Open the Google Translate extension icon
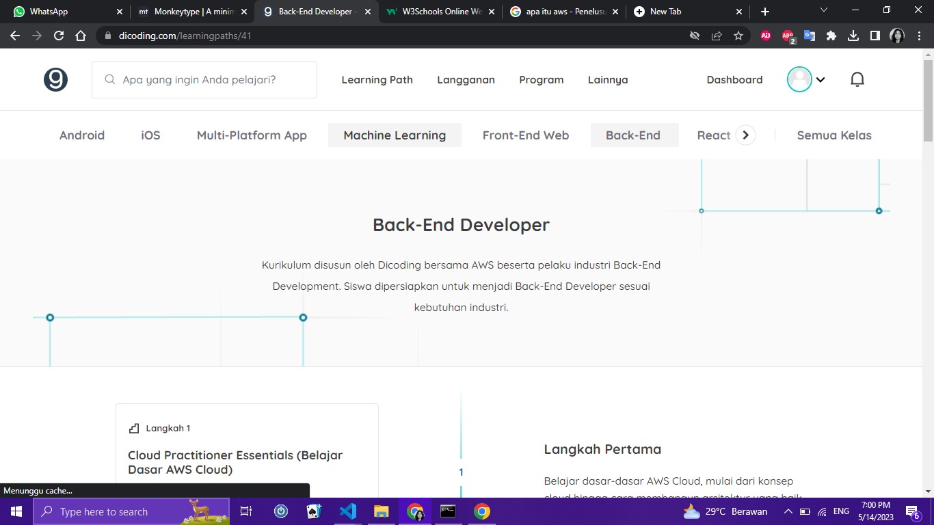The width and height of the screenshot is (934, 525). (810, 36)
